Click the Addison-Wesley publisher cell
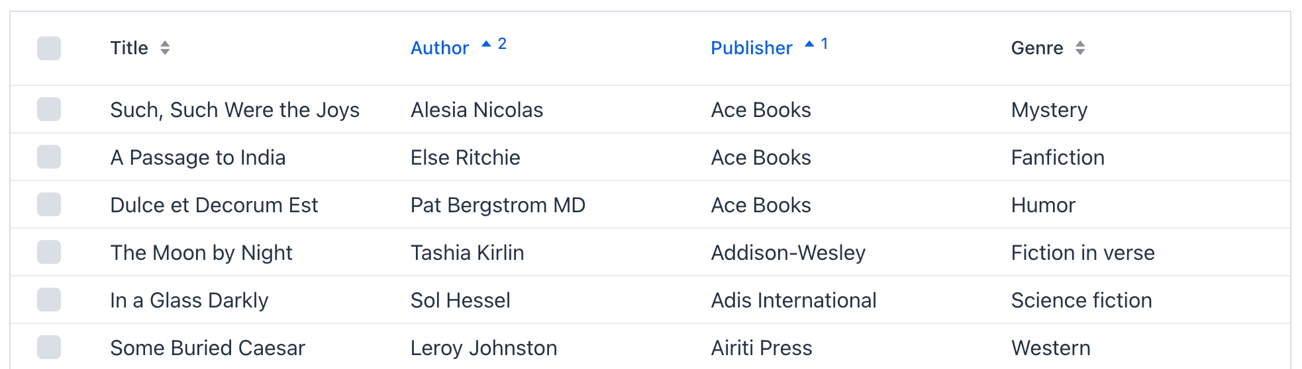This screenshot has width=1302, height=369. pyautogui.click(x=788, y=253)
